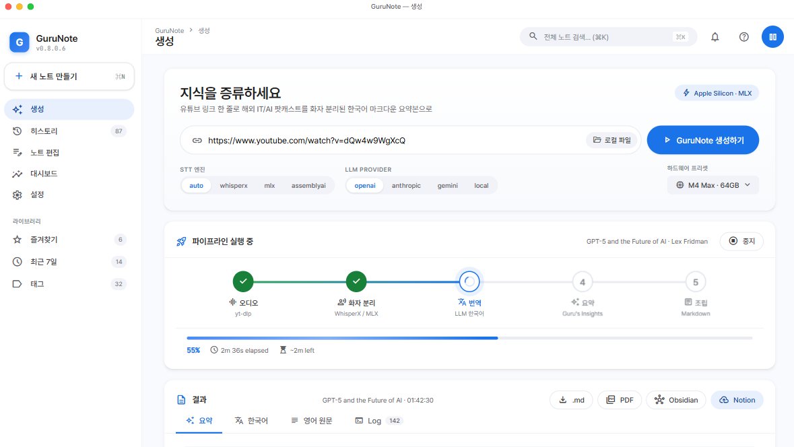Open 설정 in the sidebar
The width and height of the screenshot is (794, 447).
pyautogui.click(x=69, y=195)
